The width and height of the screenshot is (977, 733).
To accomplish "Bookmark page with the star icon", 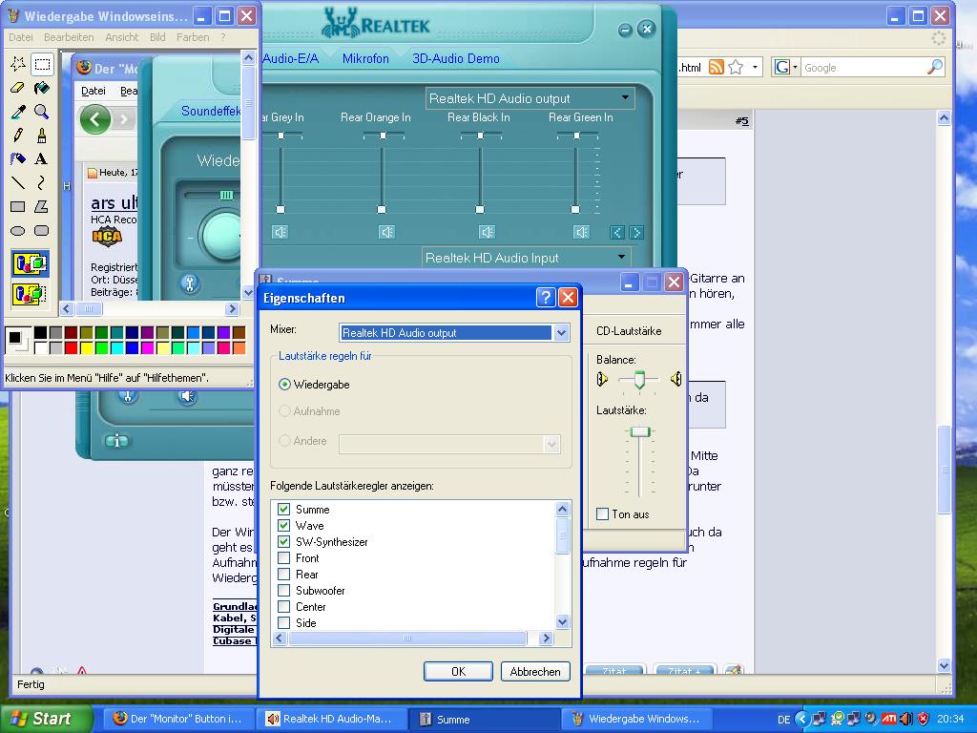I will point(736,67).
